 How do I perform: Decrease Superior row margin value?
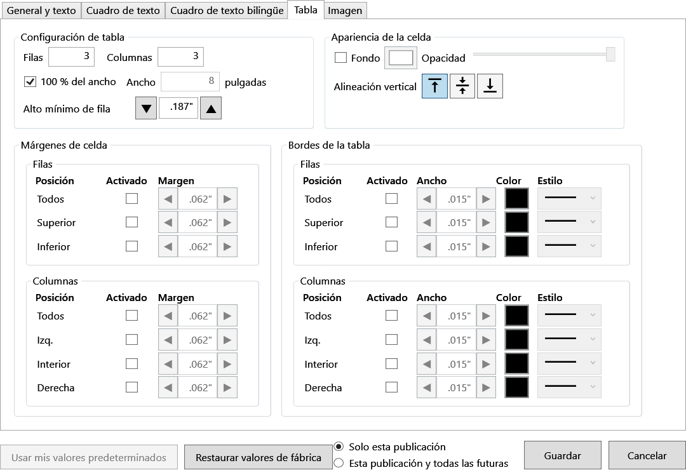pyautogui.click(x=168, y=222)
